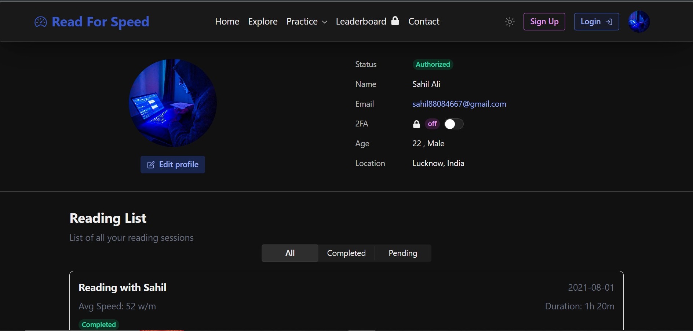Viewport: 693px width, 331px height.
Task: Open the Practice menu
Action: pos(307,22)
